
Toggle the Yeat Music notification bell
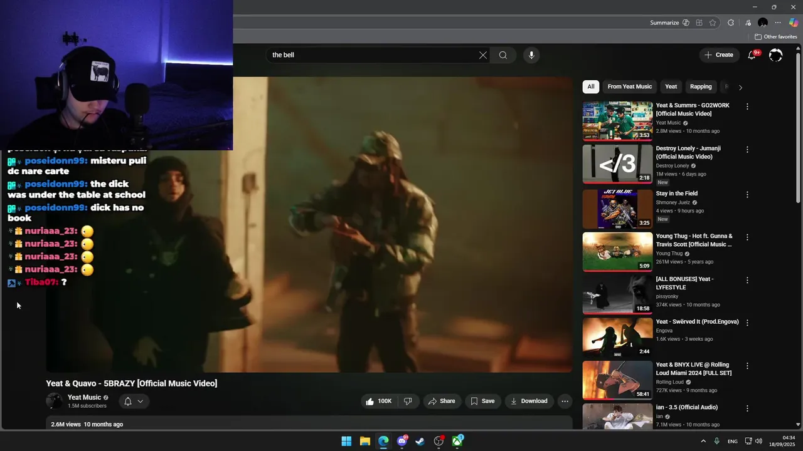click(128, 401)
